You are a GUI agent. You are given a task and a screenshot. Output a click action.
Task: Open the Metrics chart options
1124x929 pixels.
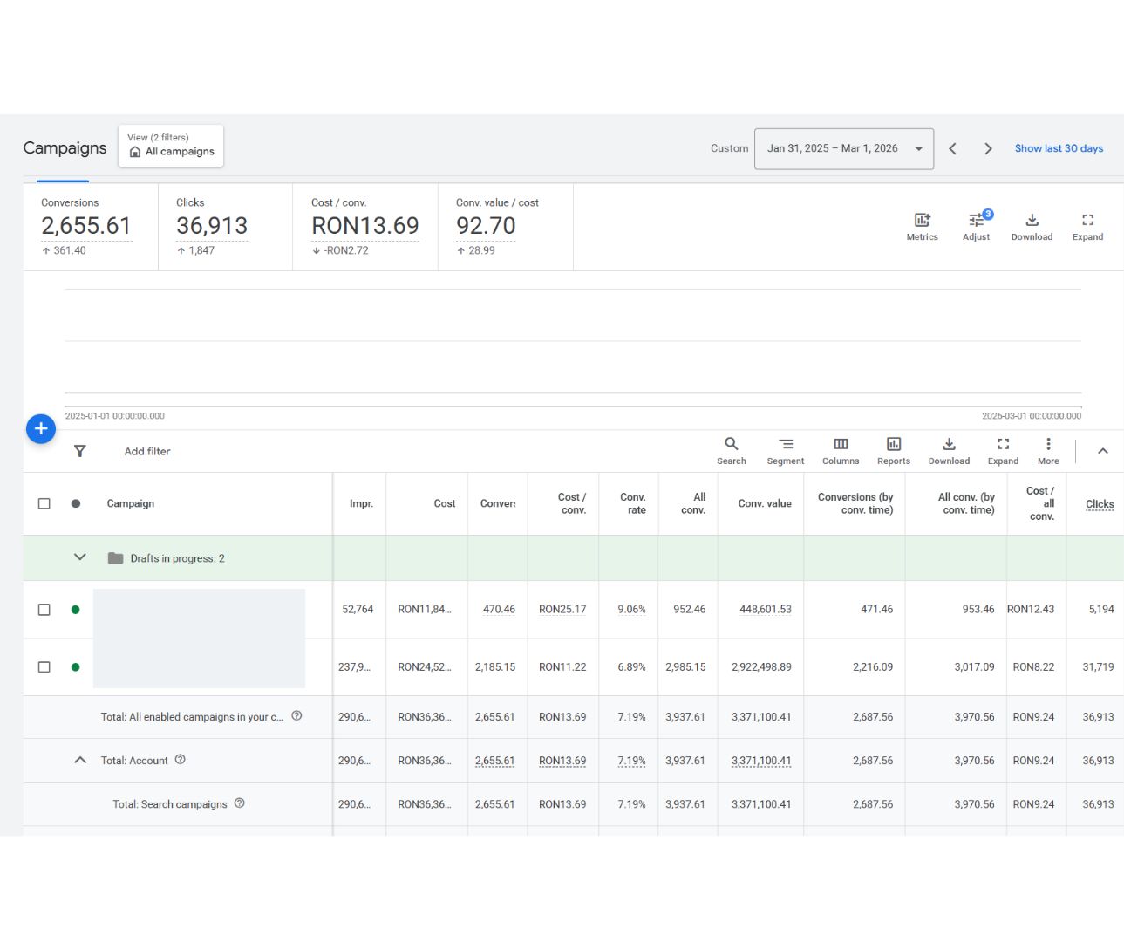coord(922,227)
